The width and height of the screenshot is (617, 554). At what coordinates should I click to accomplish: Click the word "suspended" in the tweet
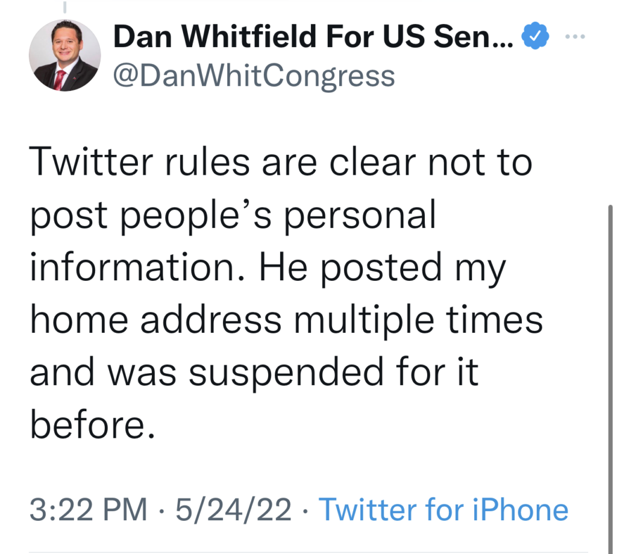(x=286, y=373)
